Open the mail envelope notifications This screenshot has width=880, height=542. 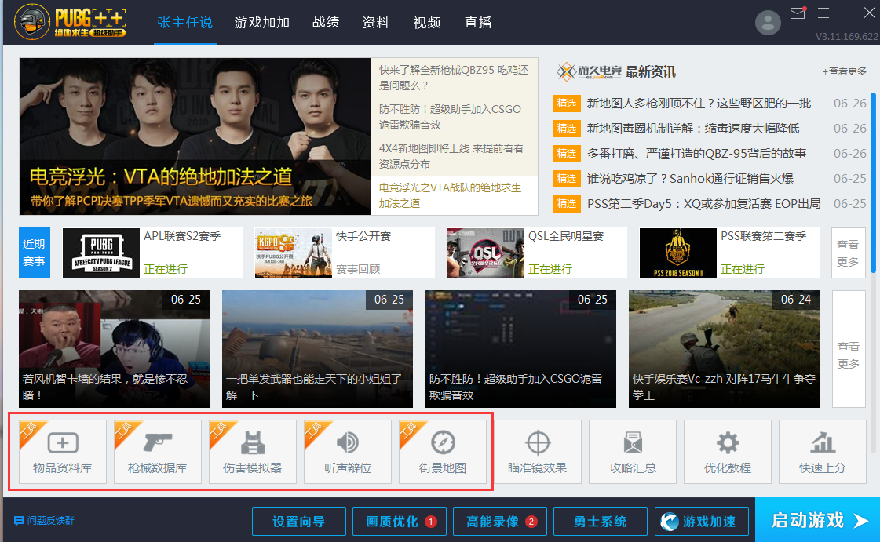coord(798,13)
